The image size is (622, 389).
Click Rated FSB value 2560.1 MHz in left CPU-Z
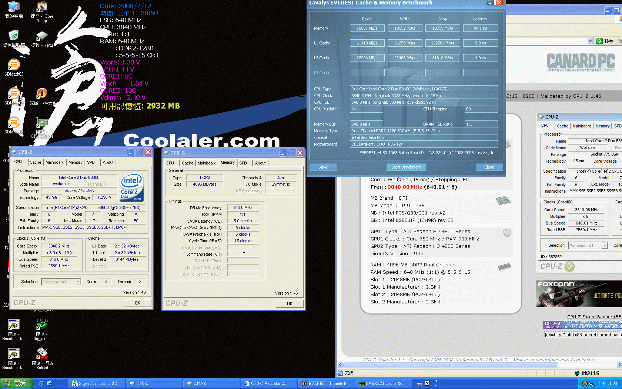pyautogui.click(x=59, y=266)
